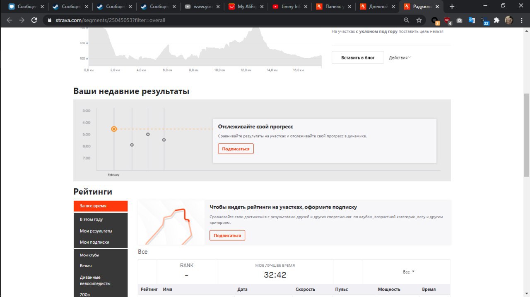Open the zoom magnifier icon in address bar
530x297 pixels.
pos(407,20)
